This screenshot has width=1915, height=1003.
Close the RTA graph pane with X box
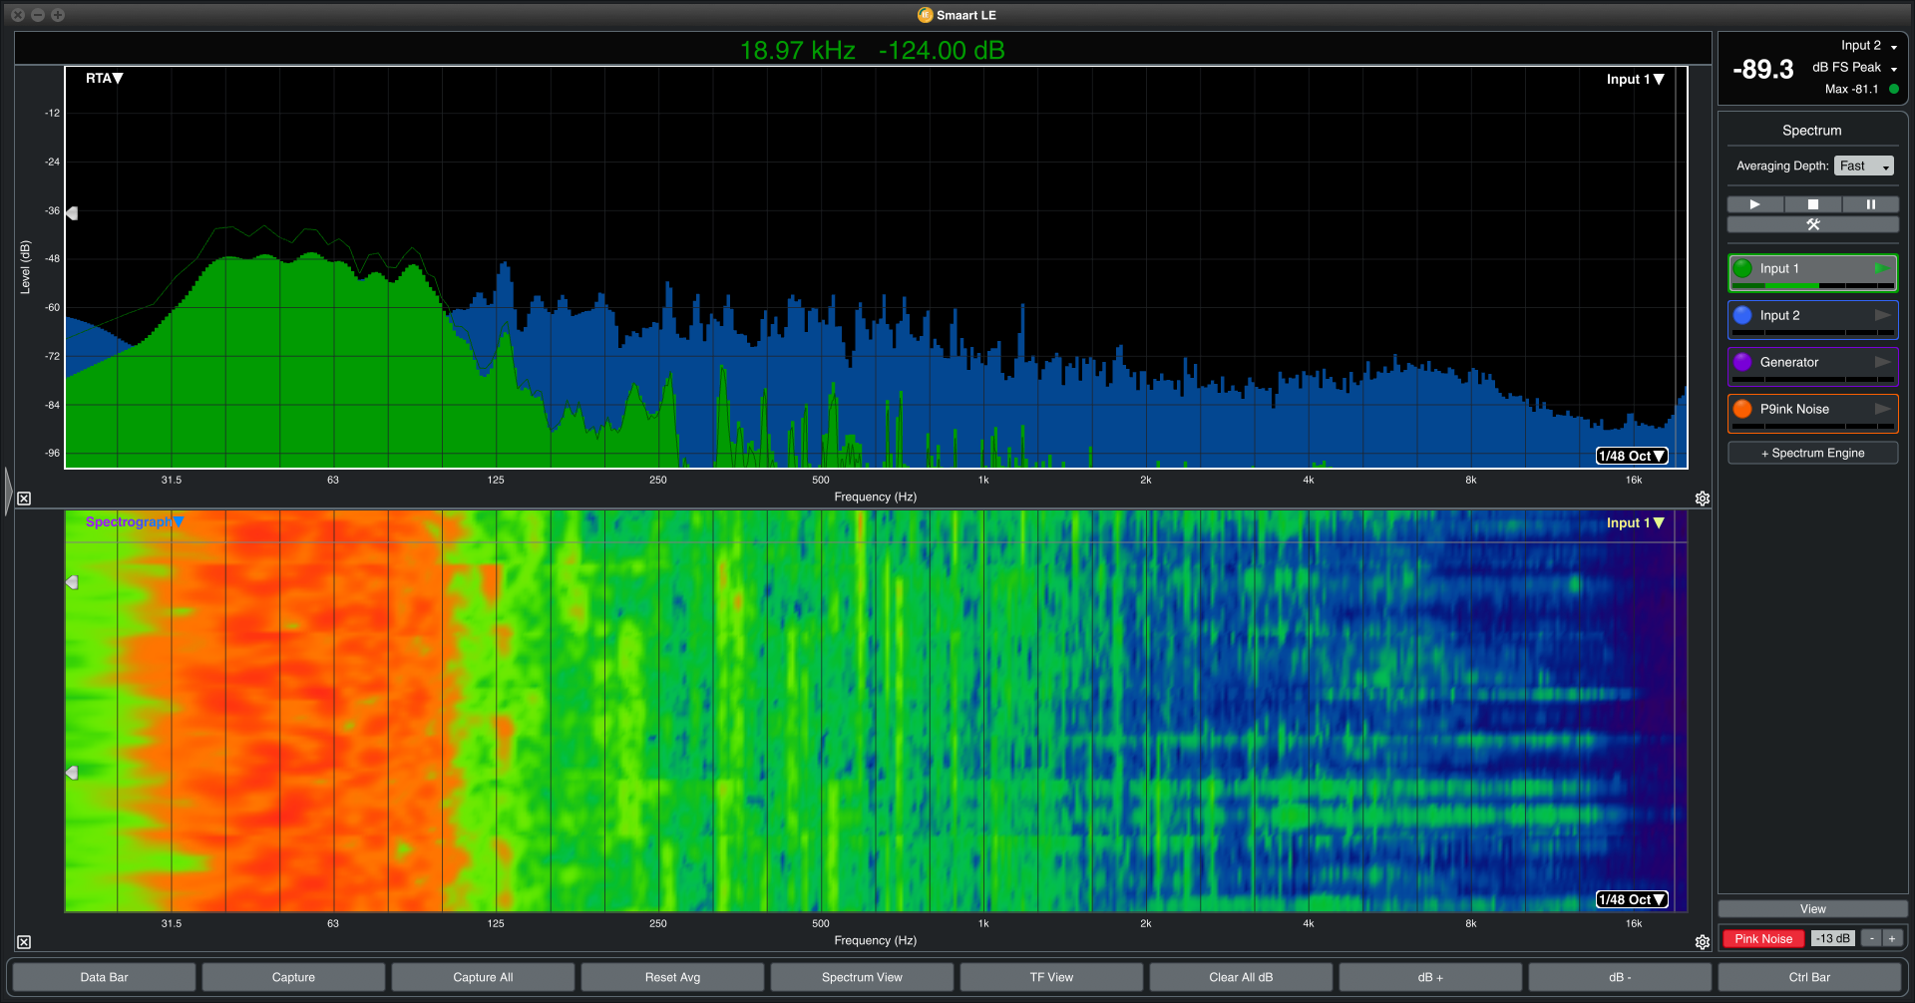pos(24,499)
